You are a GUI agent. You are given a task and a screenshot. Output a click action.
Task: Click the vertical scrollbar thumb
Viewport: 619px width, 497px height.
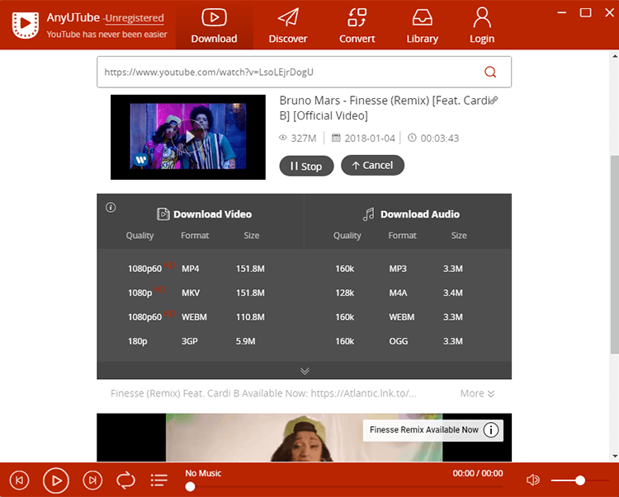615,255
